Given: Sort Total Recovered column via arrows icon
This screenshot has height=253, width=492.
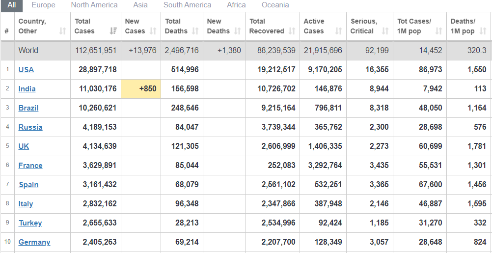Looking at the screenshot, I should pyautogui.click(x=292, y=31).
